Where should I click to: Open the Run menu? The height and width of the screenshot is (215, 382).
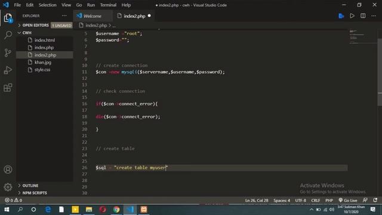(x=91, y=5)
